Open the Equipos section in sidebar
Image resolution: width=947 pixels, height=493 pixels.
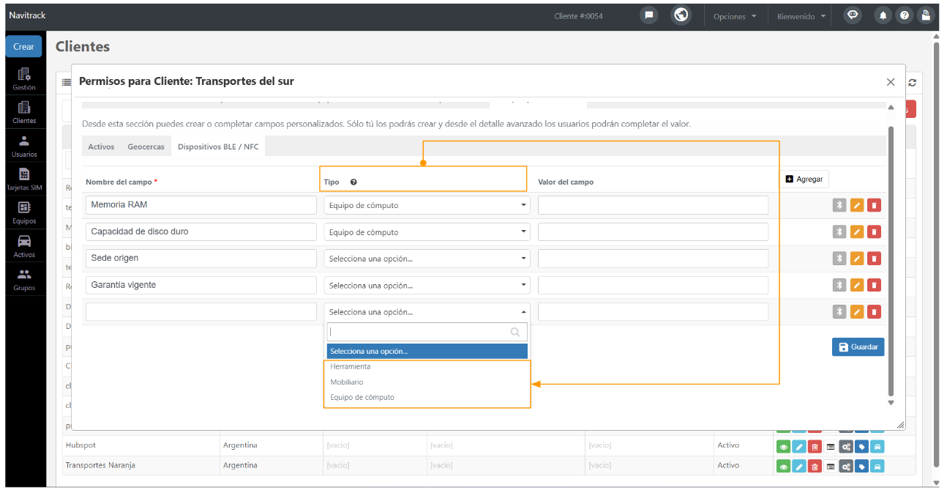(x=23, y=212)
